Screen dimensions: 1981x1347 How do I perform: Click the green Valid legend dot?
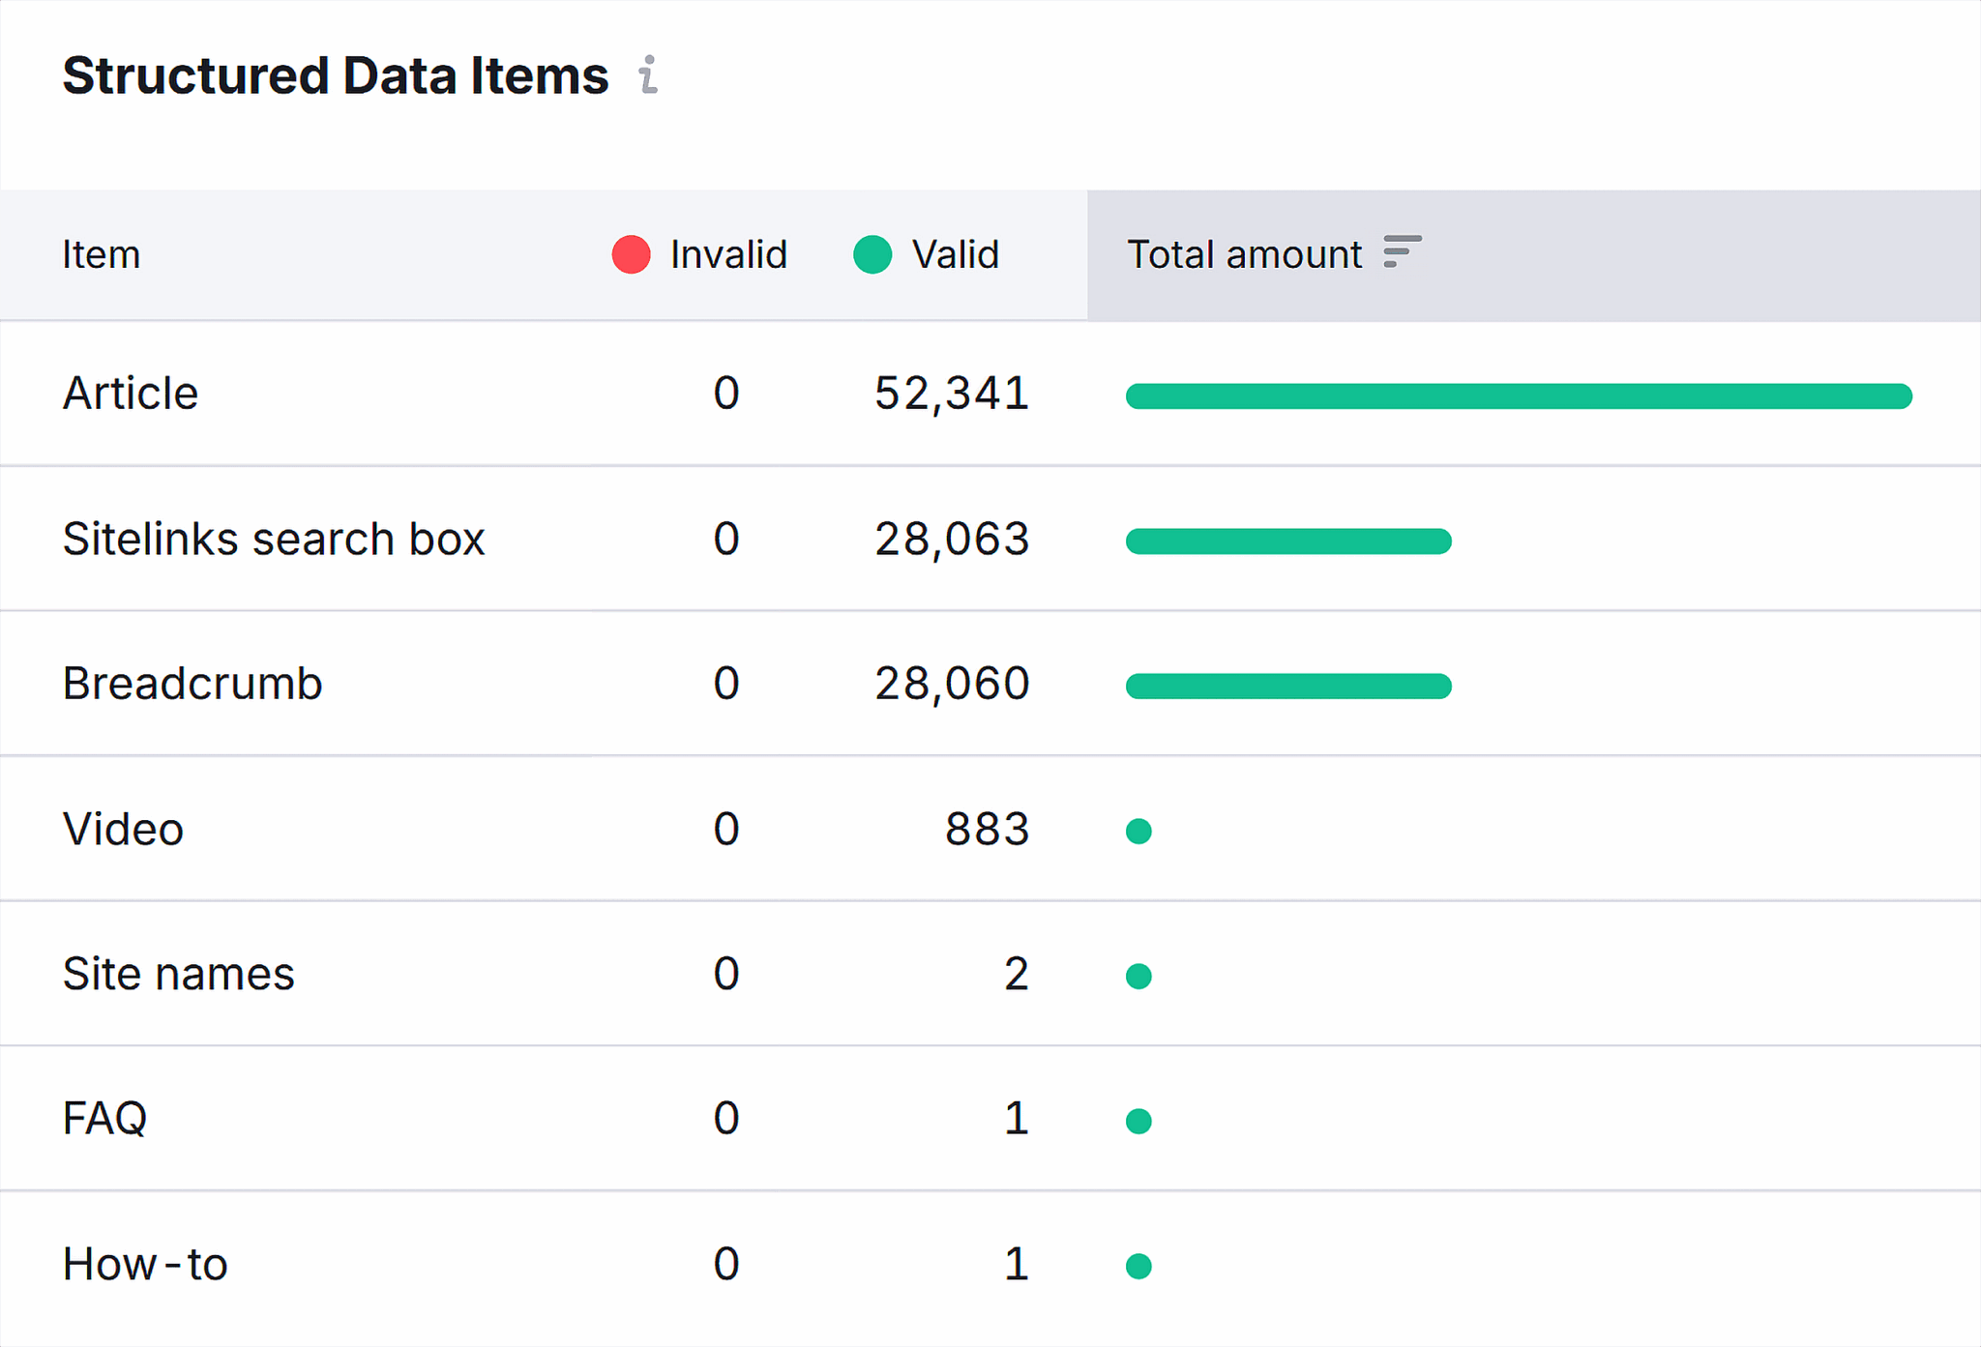[872, 254]
